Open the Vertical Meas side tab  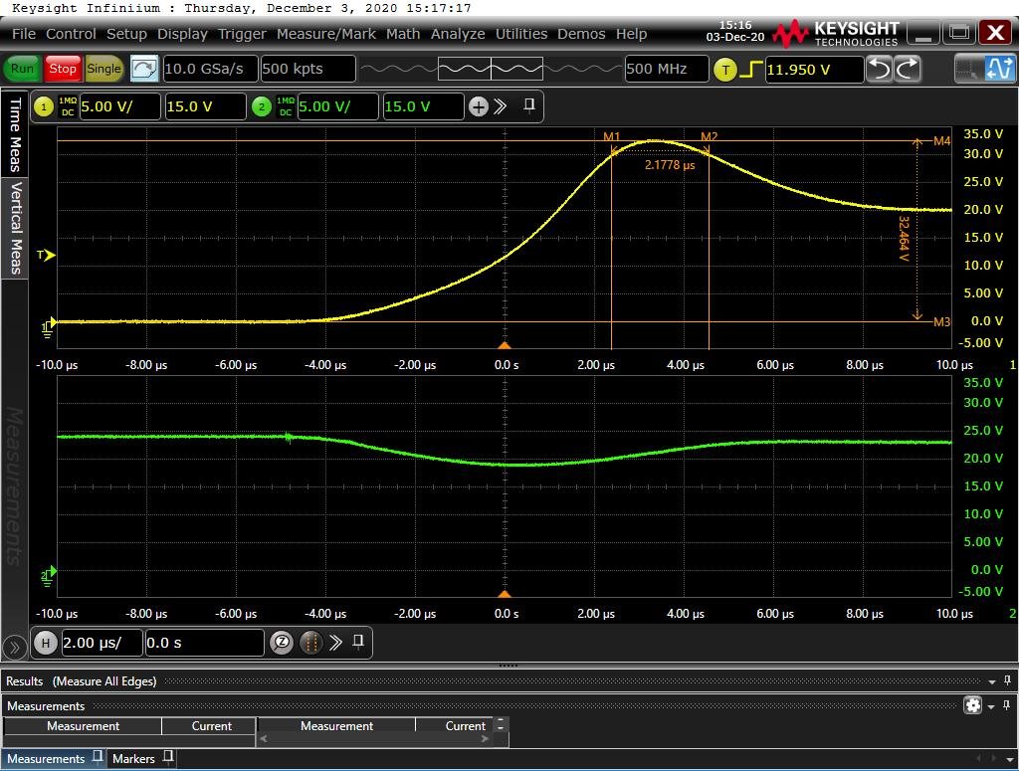tap(14, 228)
